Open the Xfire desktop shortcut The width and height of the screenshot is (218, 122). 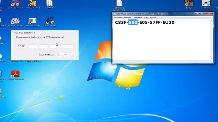206,4
